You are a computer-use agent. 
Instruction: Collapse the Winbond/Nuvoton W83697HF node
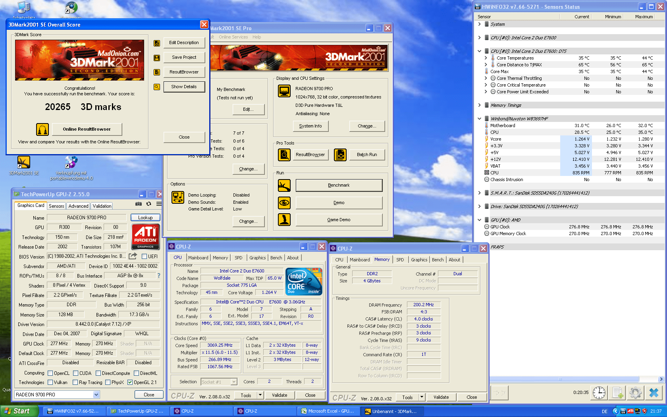480,119
